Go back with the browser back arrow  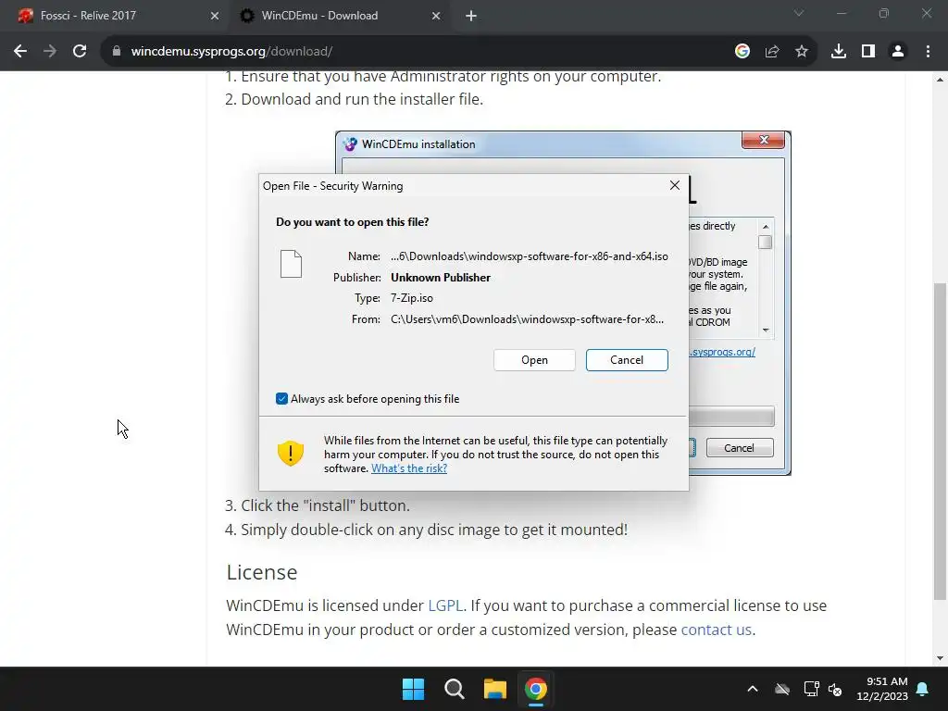pyautogui.click(x=20, y=52)
